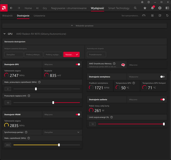Toggle Dostrajanie VRAM switch

click(x=78, y=114)
